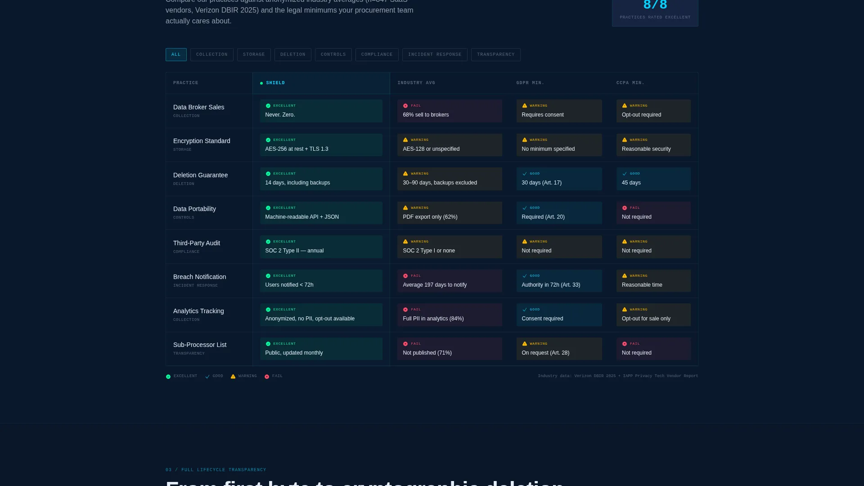Select the ALL filter tab
The image size is (864, 486).
point(176,54)
